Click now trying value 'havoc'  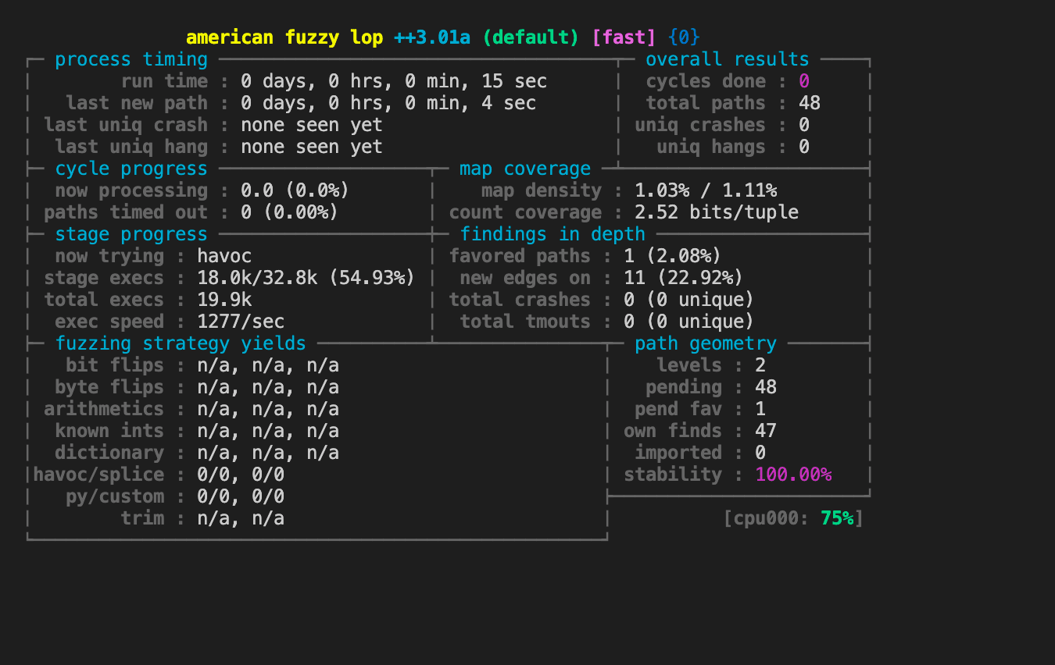pos(224,256)
